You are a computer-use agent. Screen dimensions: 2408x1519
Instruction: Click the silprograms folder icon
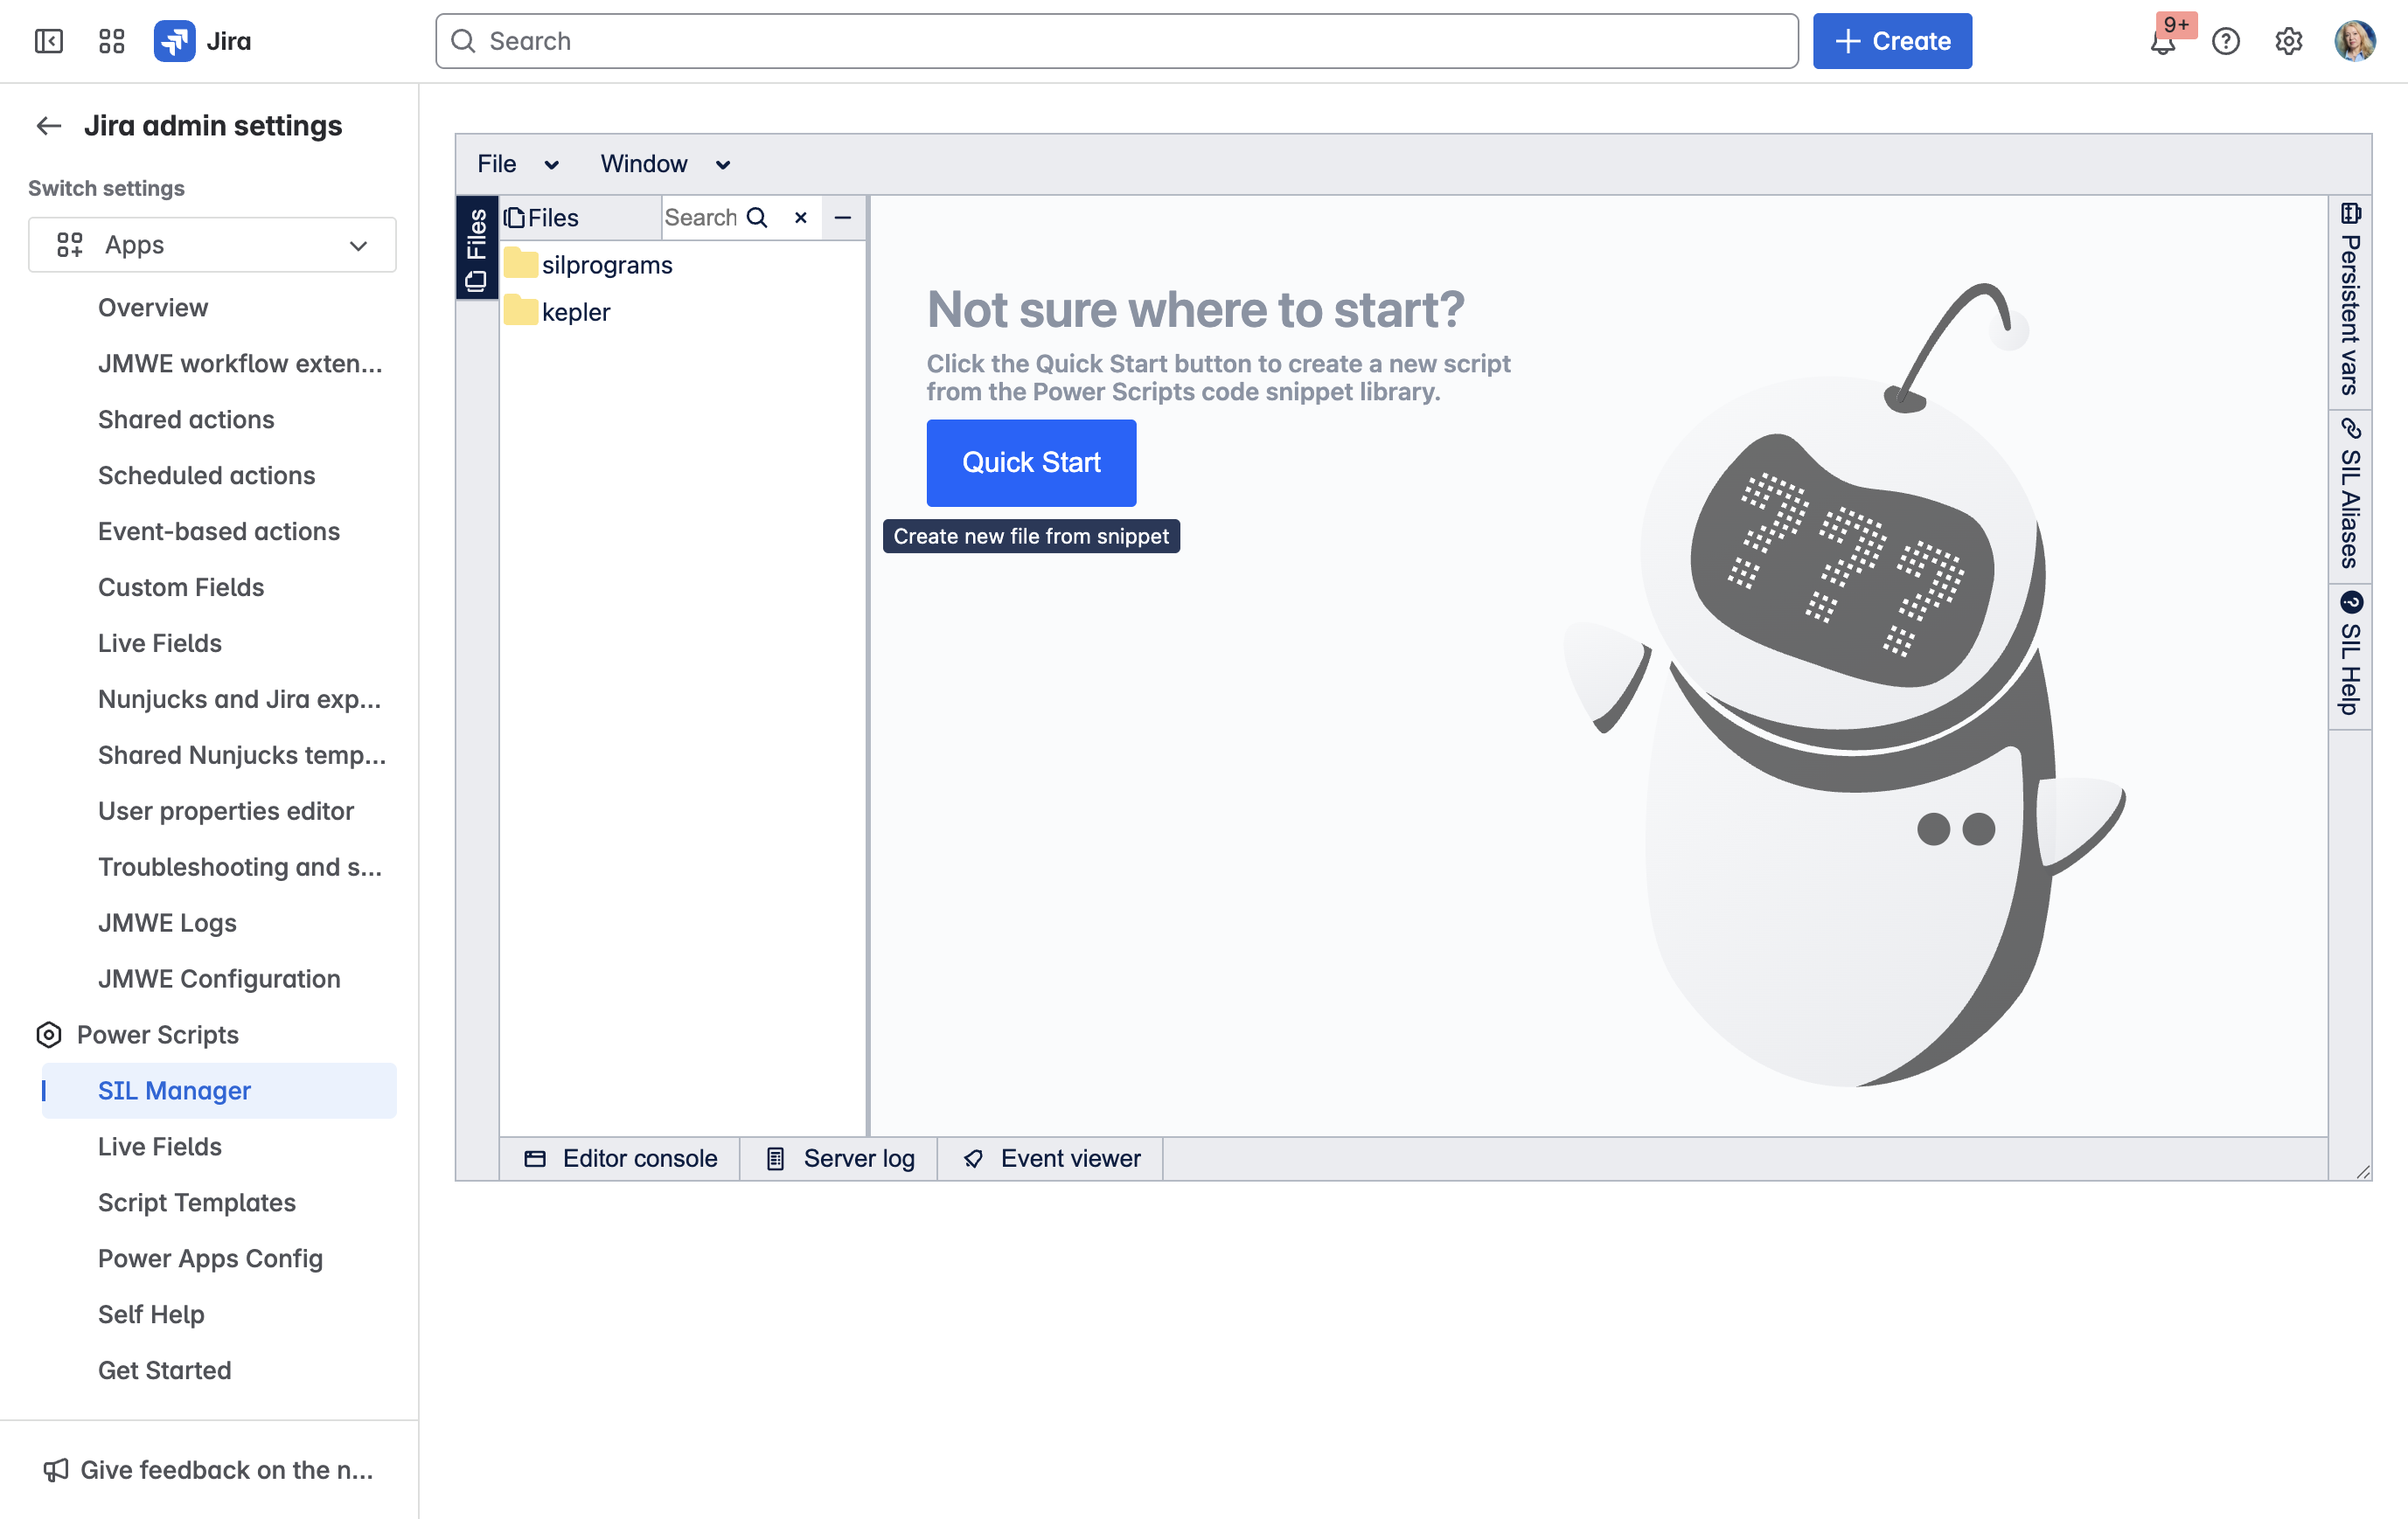click(520, 264)
